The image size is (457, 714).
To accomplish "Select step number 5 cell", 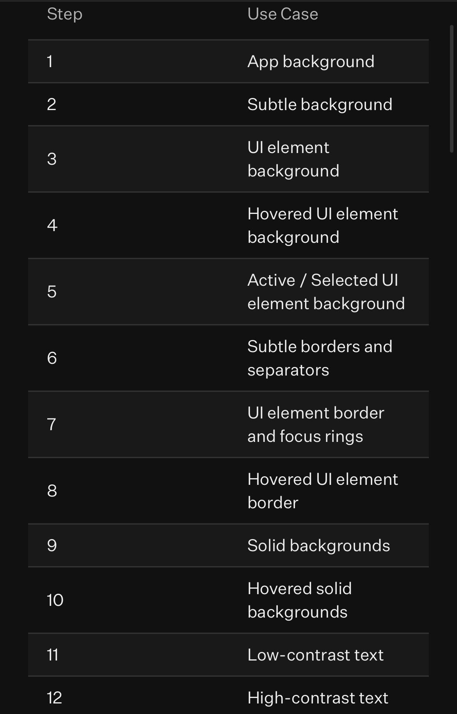I will pos(52,292).
